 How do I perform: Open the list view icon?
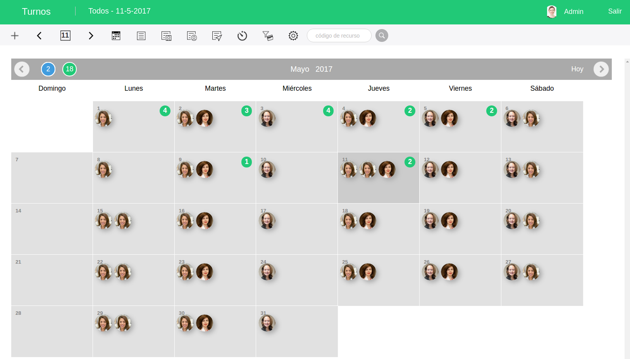[x=141, y=36]
